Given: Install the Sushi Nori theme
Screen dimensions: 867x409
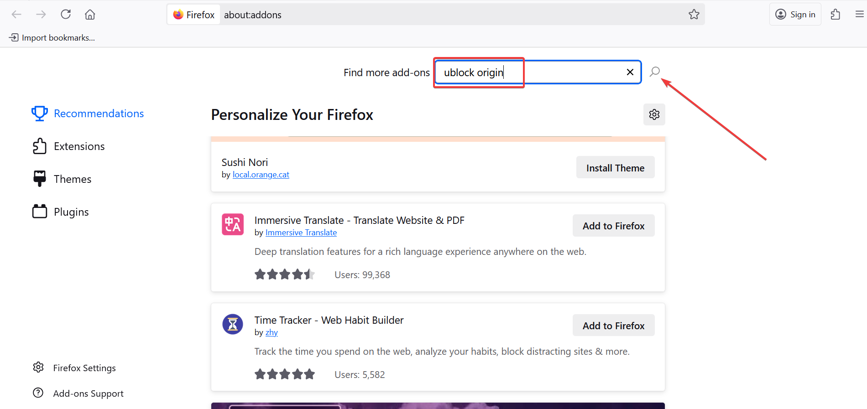Looking at the screenshot, I should pos(615,168).
